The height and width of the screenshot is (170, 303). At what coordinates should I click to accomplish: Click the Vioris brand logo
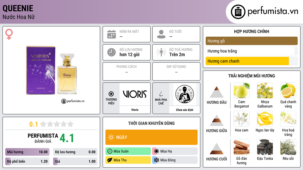[135, 94]
